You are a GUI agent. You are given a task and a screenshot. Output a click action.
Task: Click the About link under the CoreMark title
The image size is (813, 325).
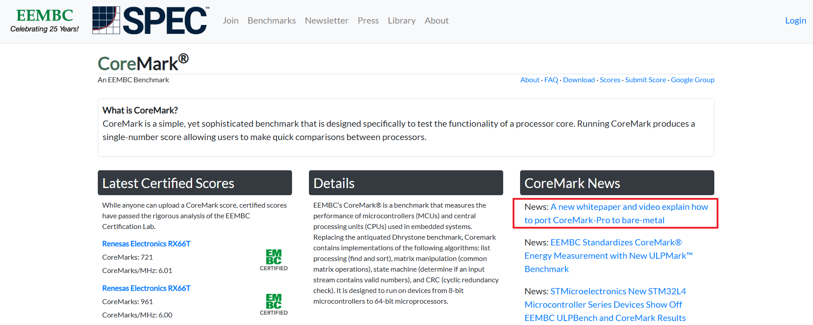[530, 80]
